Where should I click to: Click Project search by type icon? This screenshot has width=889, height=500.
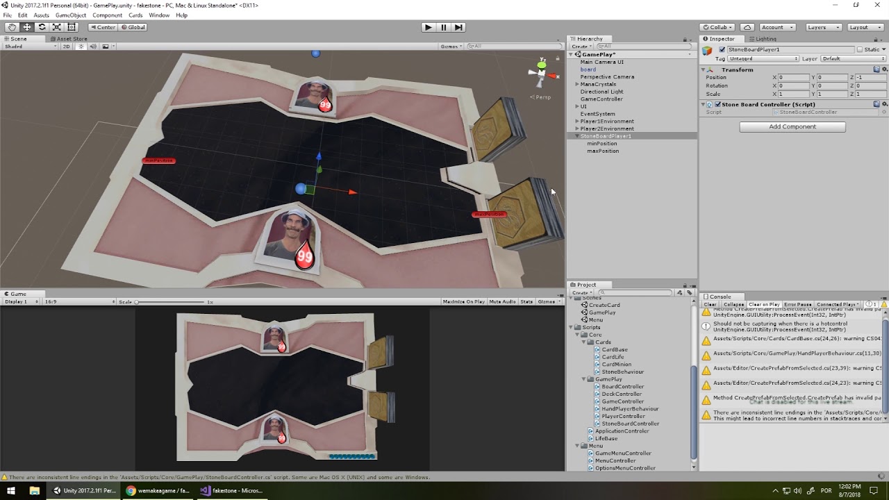(679, 292)
